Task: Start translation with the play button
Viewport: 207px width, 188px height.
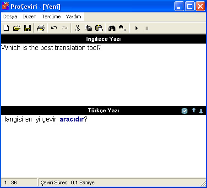Action: 136,28
